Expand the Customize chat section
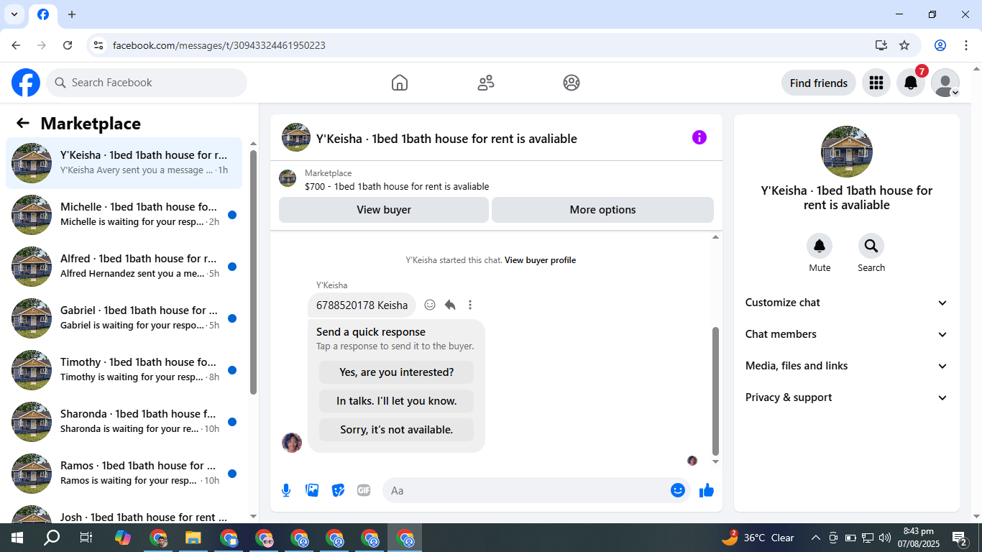The height and width of the screenshot is (552, 982). pyautogui.click(x=847, y=303)
